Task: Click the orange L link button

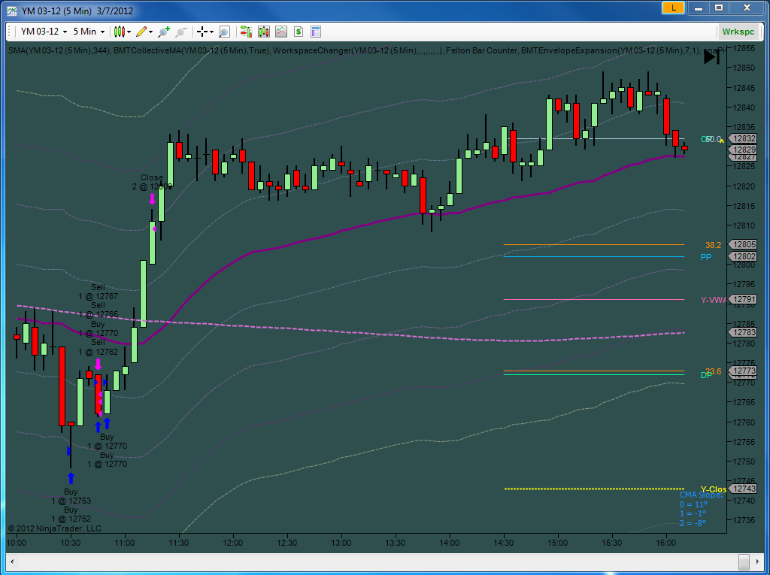Action: [x=673, y=8]
